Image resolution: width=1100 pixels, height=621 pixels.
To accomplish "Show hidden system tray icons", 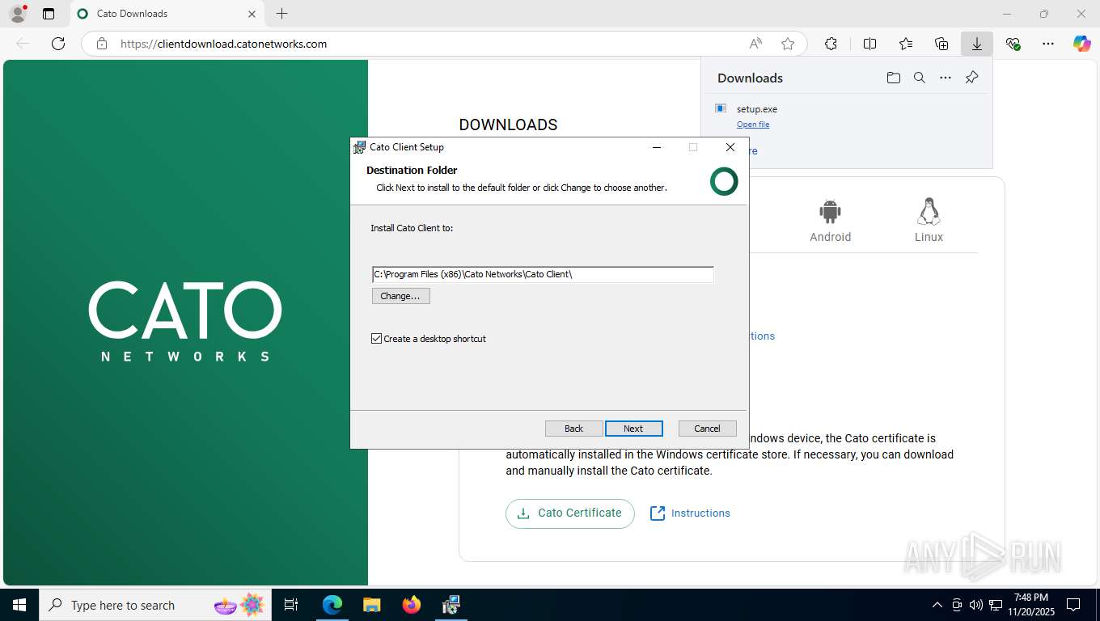I will tap(937, 605).
